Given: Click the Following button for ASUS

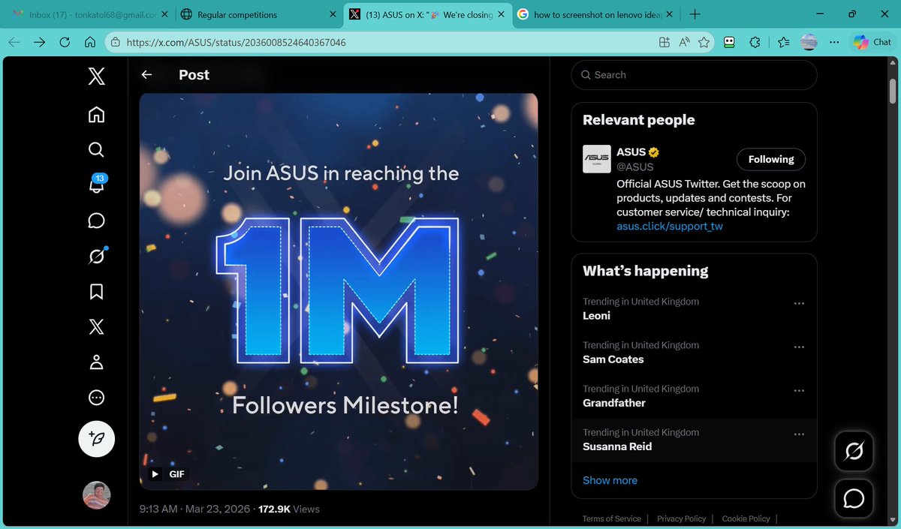Looking at the screenshot, I should [771, 159].
